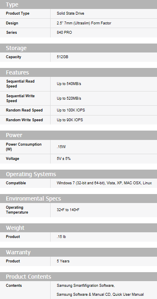The image size is (157, 299).
Task: Click the Solid State Drive value
Action: point(71,13)
